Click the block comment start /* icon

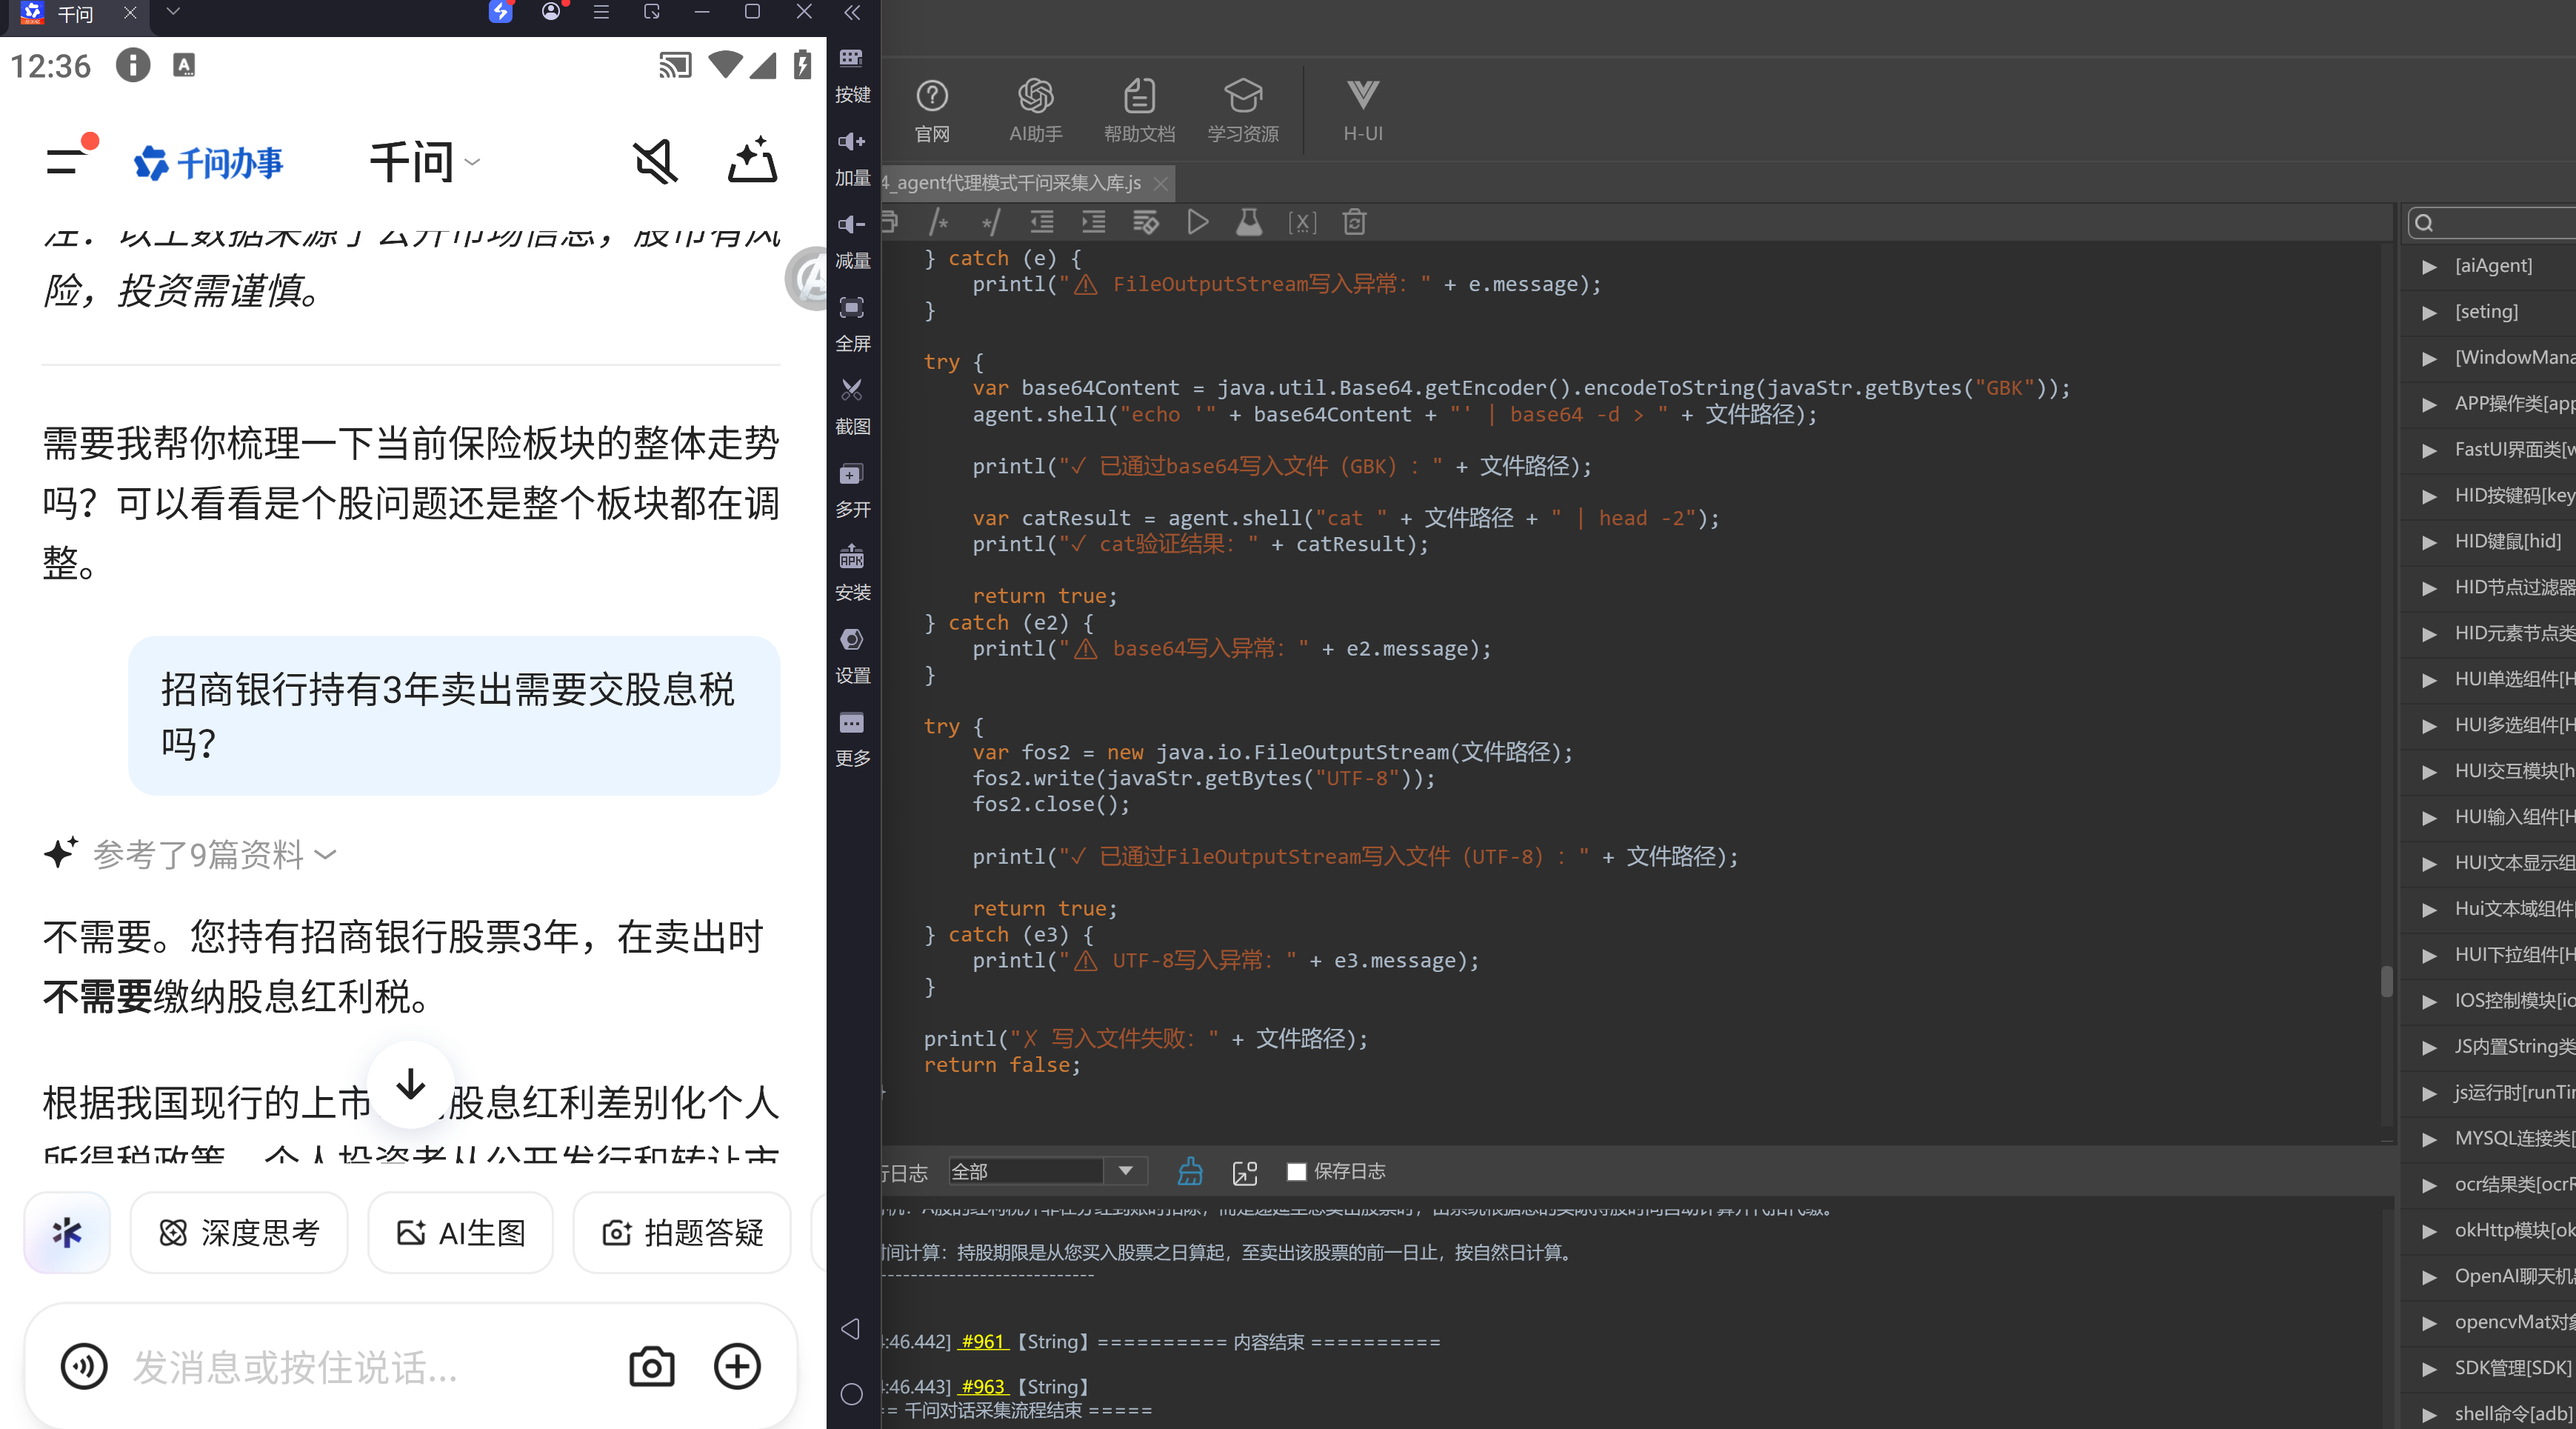coord(938,222)
